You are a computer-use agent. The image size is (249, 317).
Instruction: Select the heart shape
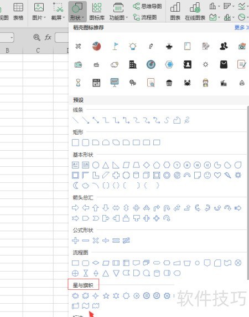point(217,175)
